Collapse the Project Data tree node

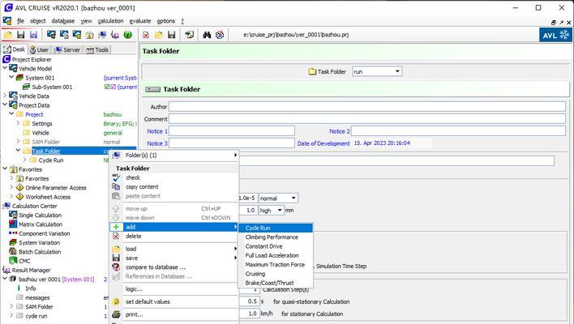pos(5,104)
